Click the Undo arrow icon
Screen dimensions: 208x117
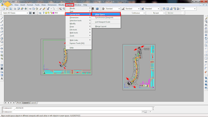pos(48,9)
